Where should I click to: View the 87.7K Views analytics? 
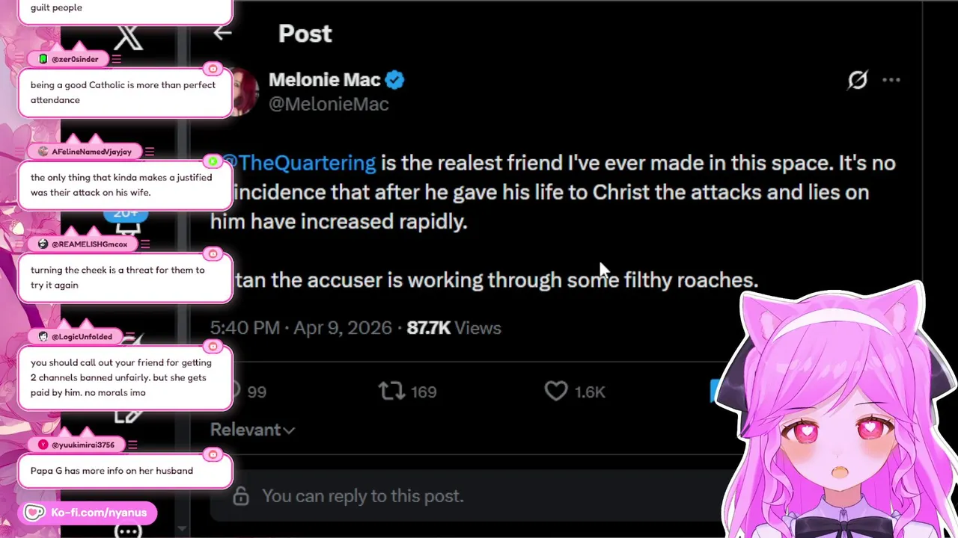coord(454,328)
